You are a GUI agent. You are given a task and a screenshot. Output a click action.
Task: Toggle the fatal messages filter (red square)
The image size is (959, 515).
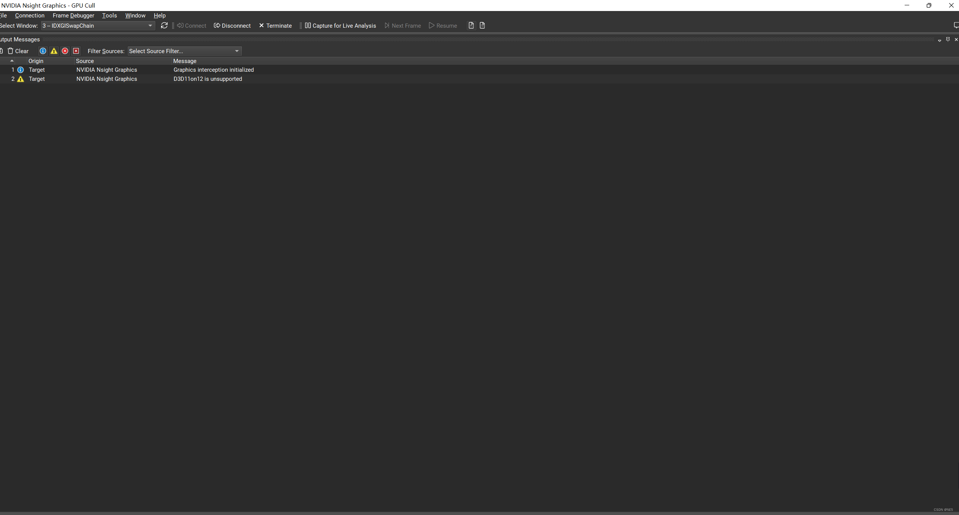tap(76, 51)
